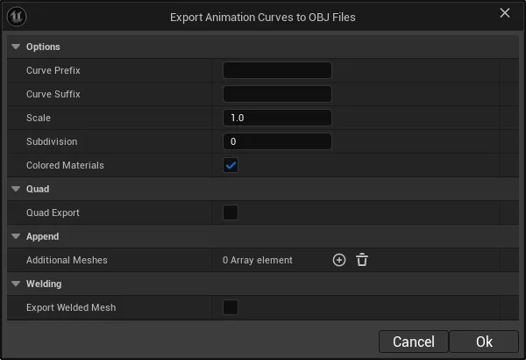Enable the Export Welded Mesh checkbox
The height and width of the screenshot is (360, 526).
coord(231,307)
